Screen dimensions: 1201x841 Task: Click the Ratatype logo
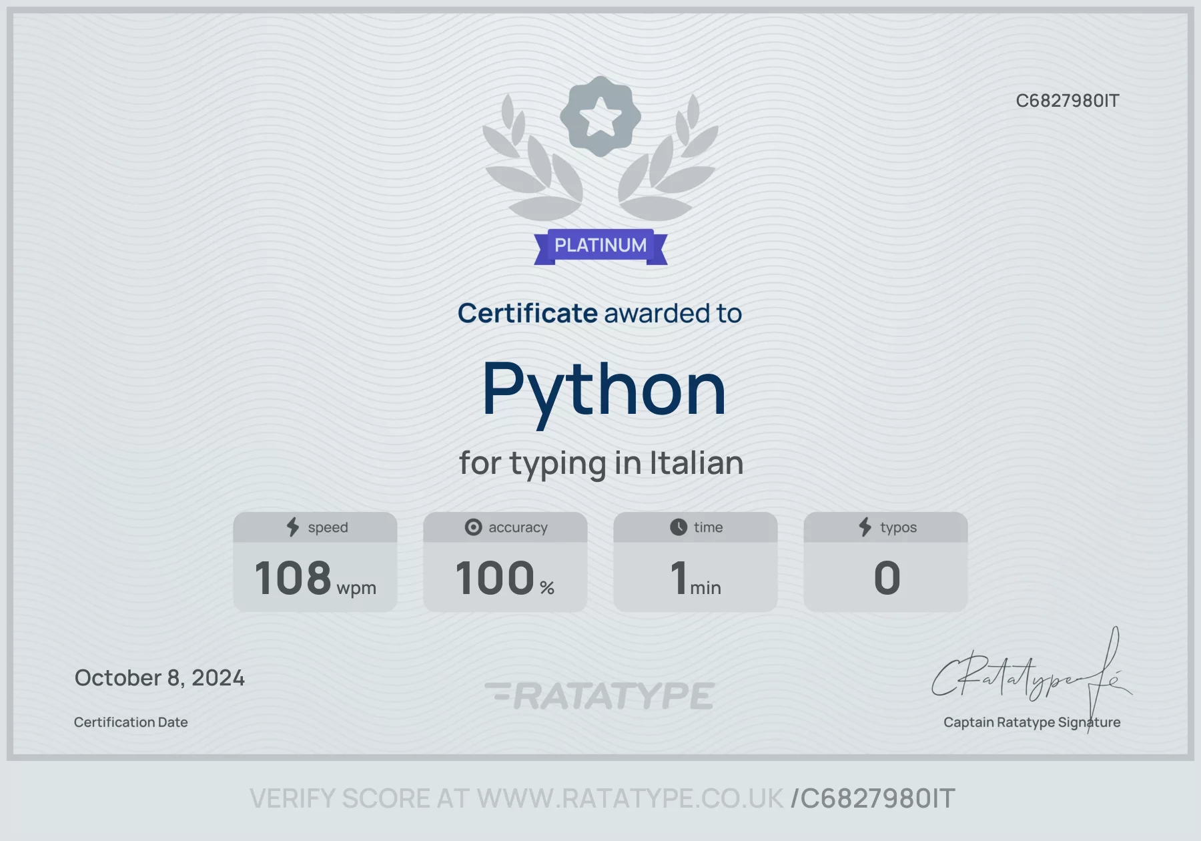coord(600,695)
